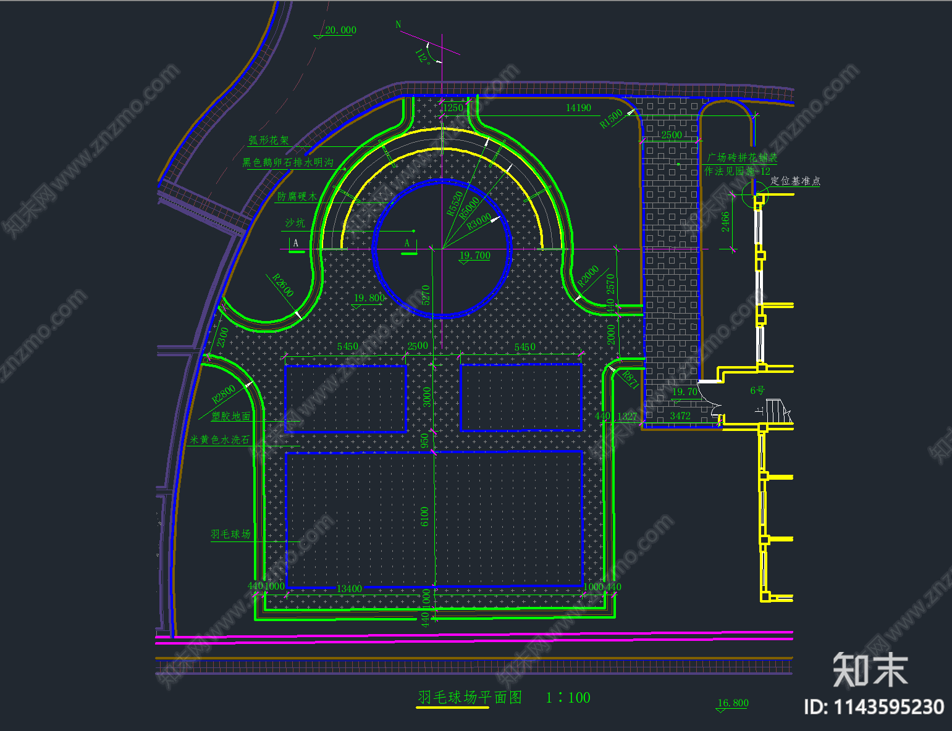Click the R871 radius label
Viewport: 952px width, 731px height.
click(630, 380)
